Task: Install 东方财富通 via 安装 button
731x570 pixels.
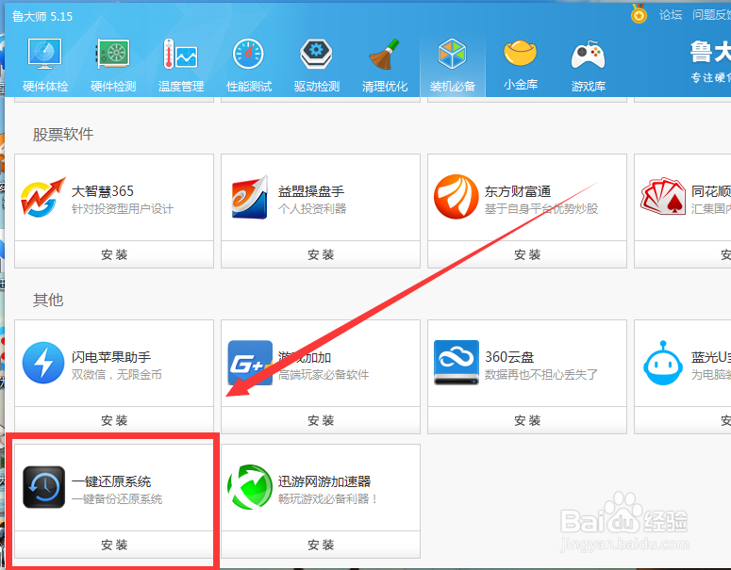Action: pos(527,254)
